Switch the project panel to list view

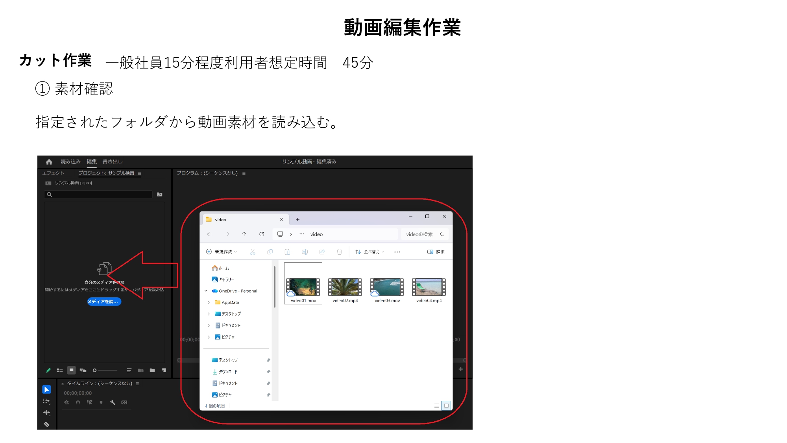click(x=60, y=370)
